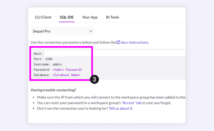Open the Sequel Pro client dropdown
214x131 pixels.
[63, 31]
